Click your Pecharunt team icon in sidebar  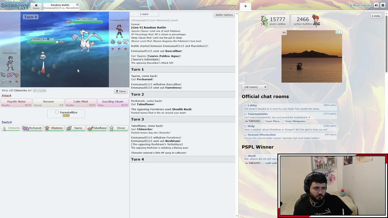tap(10, 74)
